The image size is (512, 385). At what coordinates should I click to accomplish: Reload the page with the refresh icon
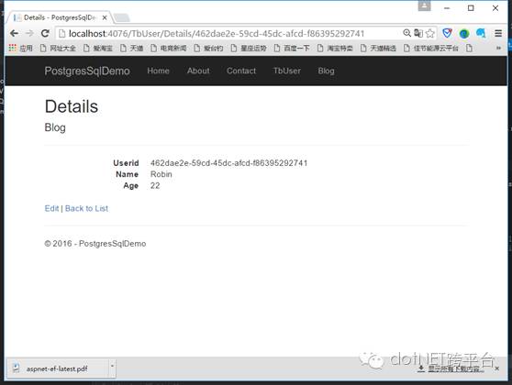coord(45,33)
